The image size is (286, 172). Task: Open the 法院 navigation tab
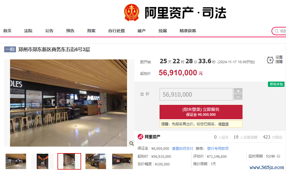[x=28, y=31]
